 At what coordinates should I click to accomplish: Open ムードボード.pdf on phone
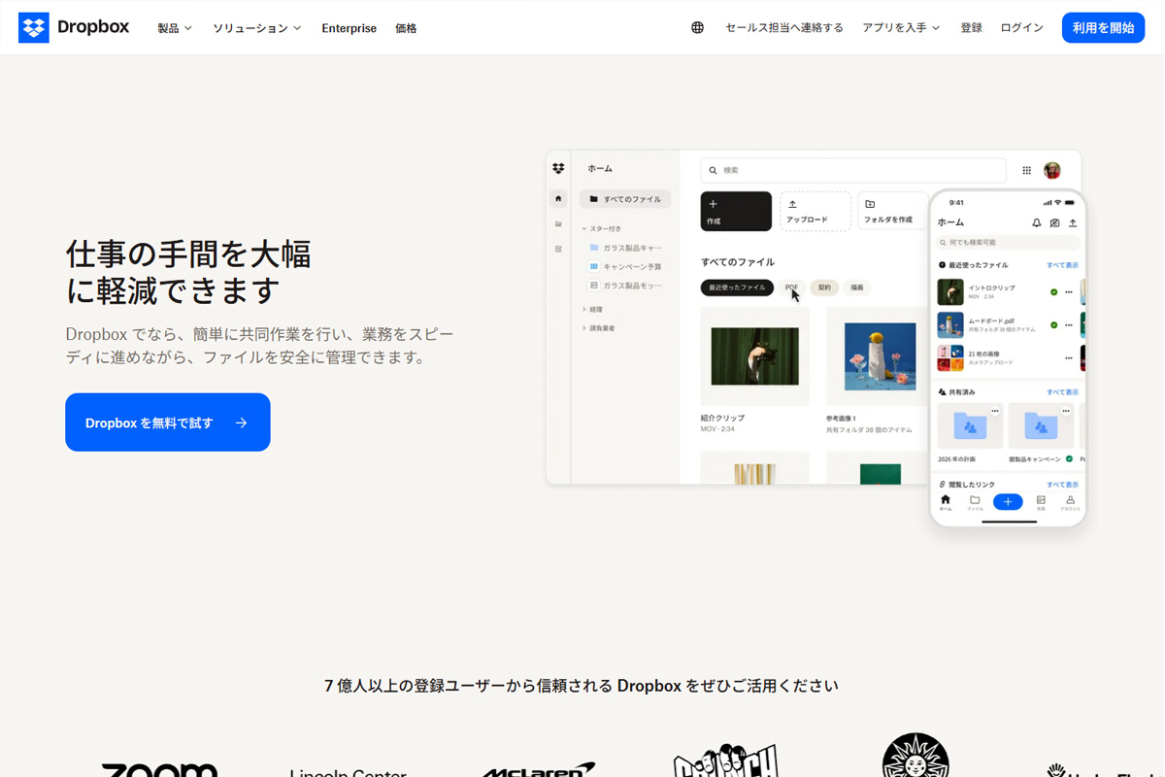tap(991, 325)
